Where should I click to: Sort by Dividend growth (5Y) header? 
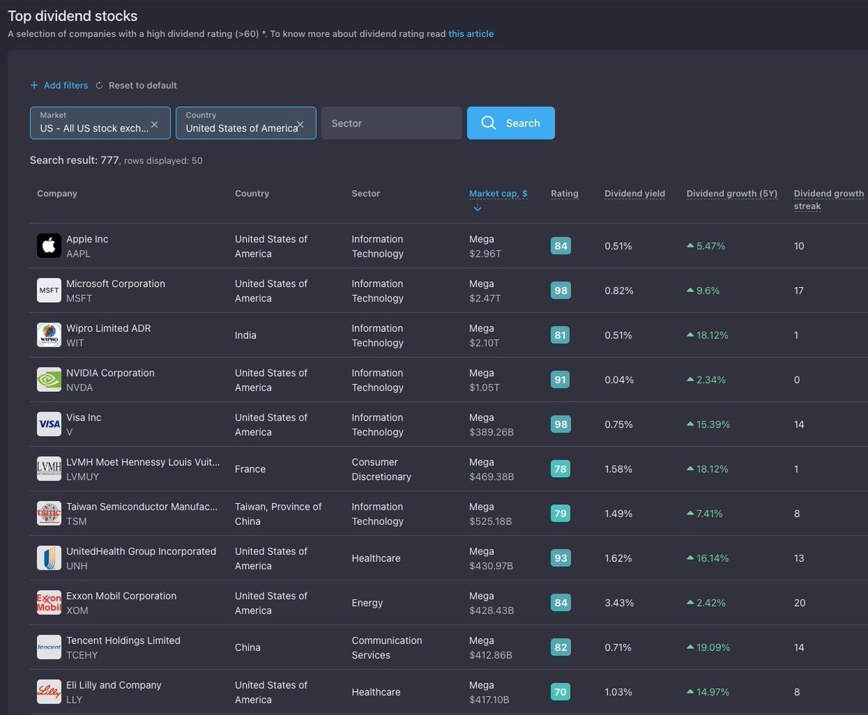coord(732,194)
